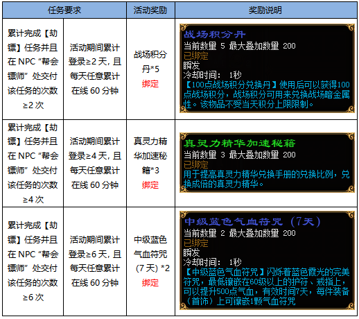Viewport: 359px width, 319px height.
Task: Click the 【中级蓝色气血符咒】 description text
Action: (224, 273)
